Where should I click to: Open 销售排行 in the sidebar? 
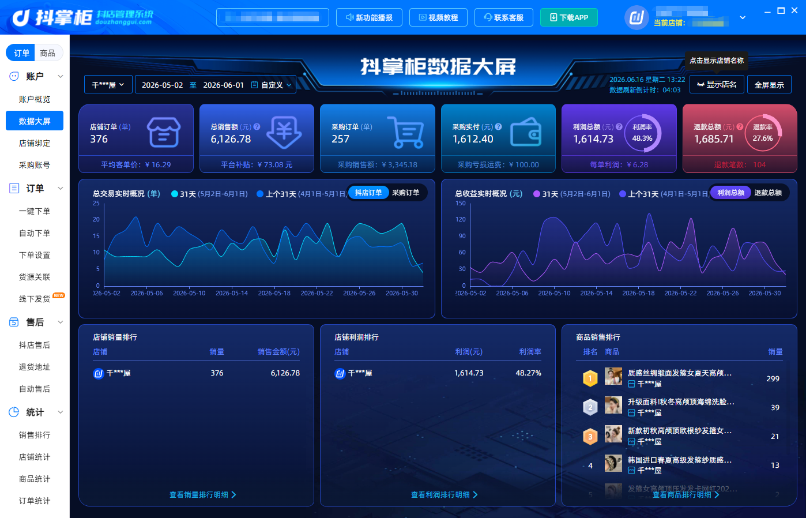[35, 435]
